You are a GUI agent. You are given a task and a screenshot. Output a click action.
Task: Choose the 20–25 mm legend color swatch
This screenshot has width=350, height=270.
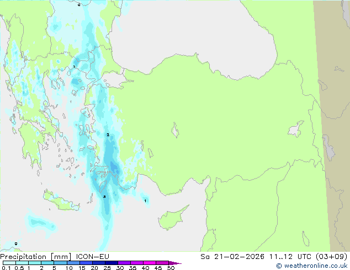(98, 263)
